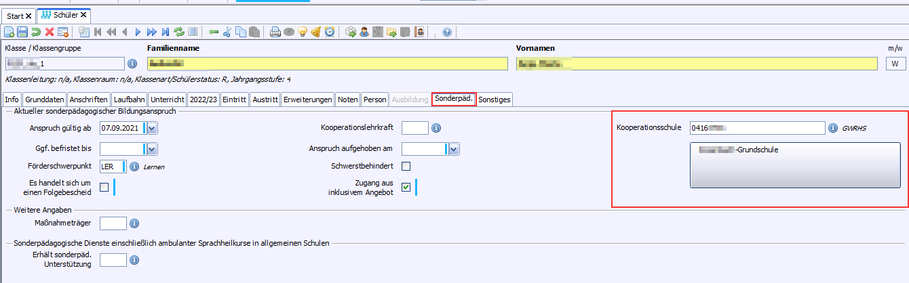Click the Kooperationslehrkraft input field

(414, 128)
